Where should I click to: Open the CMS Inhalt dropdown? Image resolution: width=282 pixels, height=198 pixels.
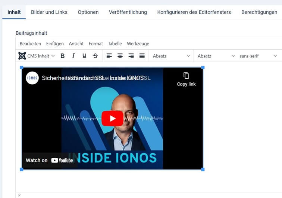tap(37, 56)
